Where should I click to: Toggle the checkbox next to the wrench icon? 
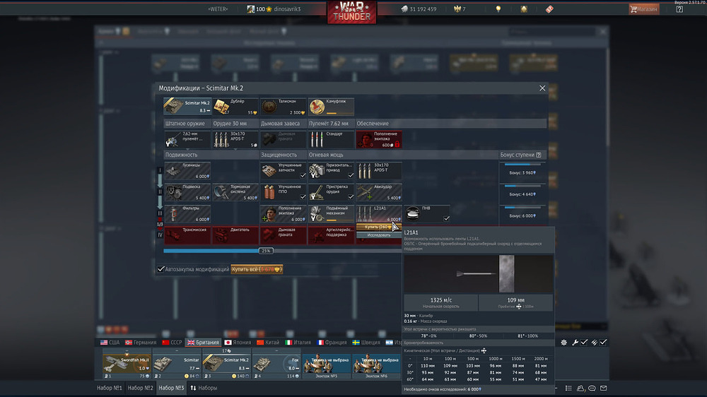584,343
